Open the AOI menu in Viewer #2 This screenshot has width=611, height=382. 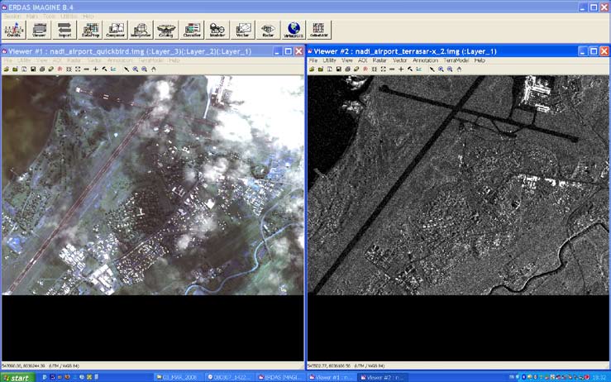362,60
